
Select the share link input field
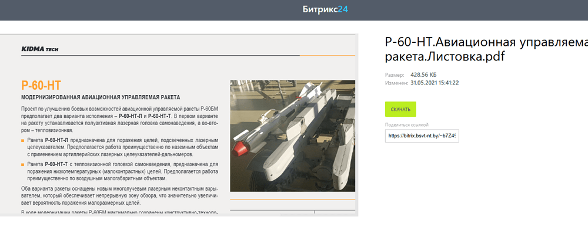coord(422,136)
